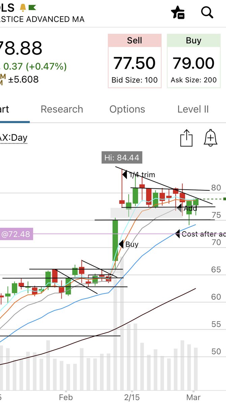
Task: Tap the Bid Size: 100 text
Action: tap(135, 80)
